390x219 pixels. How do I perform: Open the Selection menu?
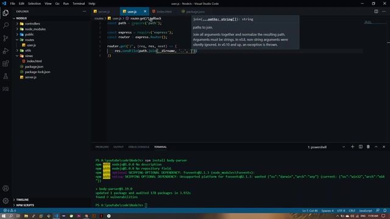pyautogui.click(x=34, y=4)
